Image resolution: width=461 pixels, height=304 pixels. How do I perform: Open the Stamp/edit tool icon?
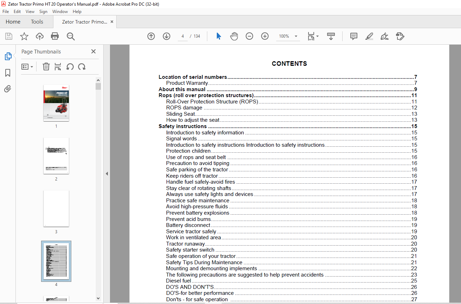pyautogui.click(x=400, y=36)
